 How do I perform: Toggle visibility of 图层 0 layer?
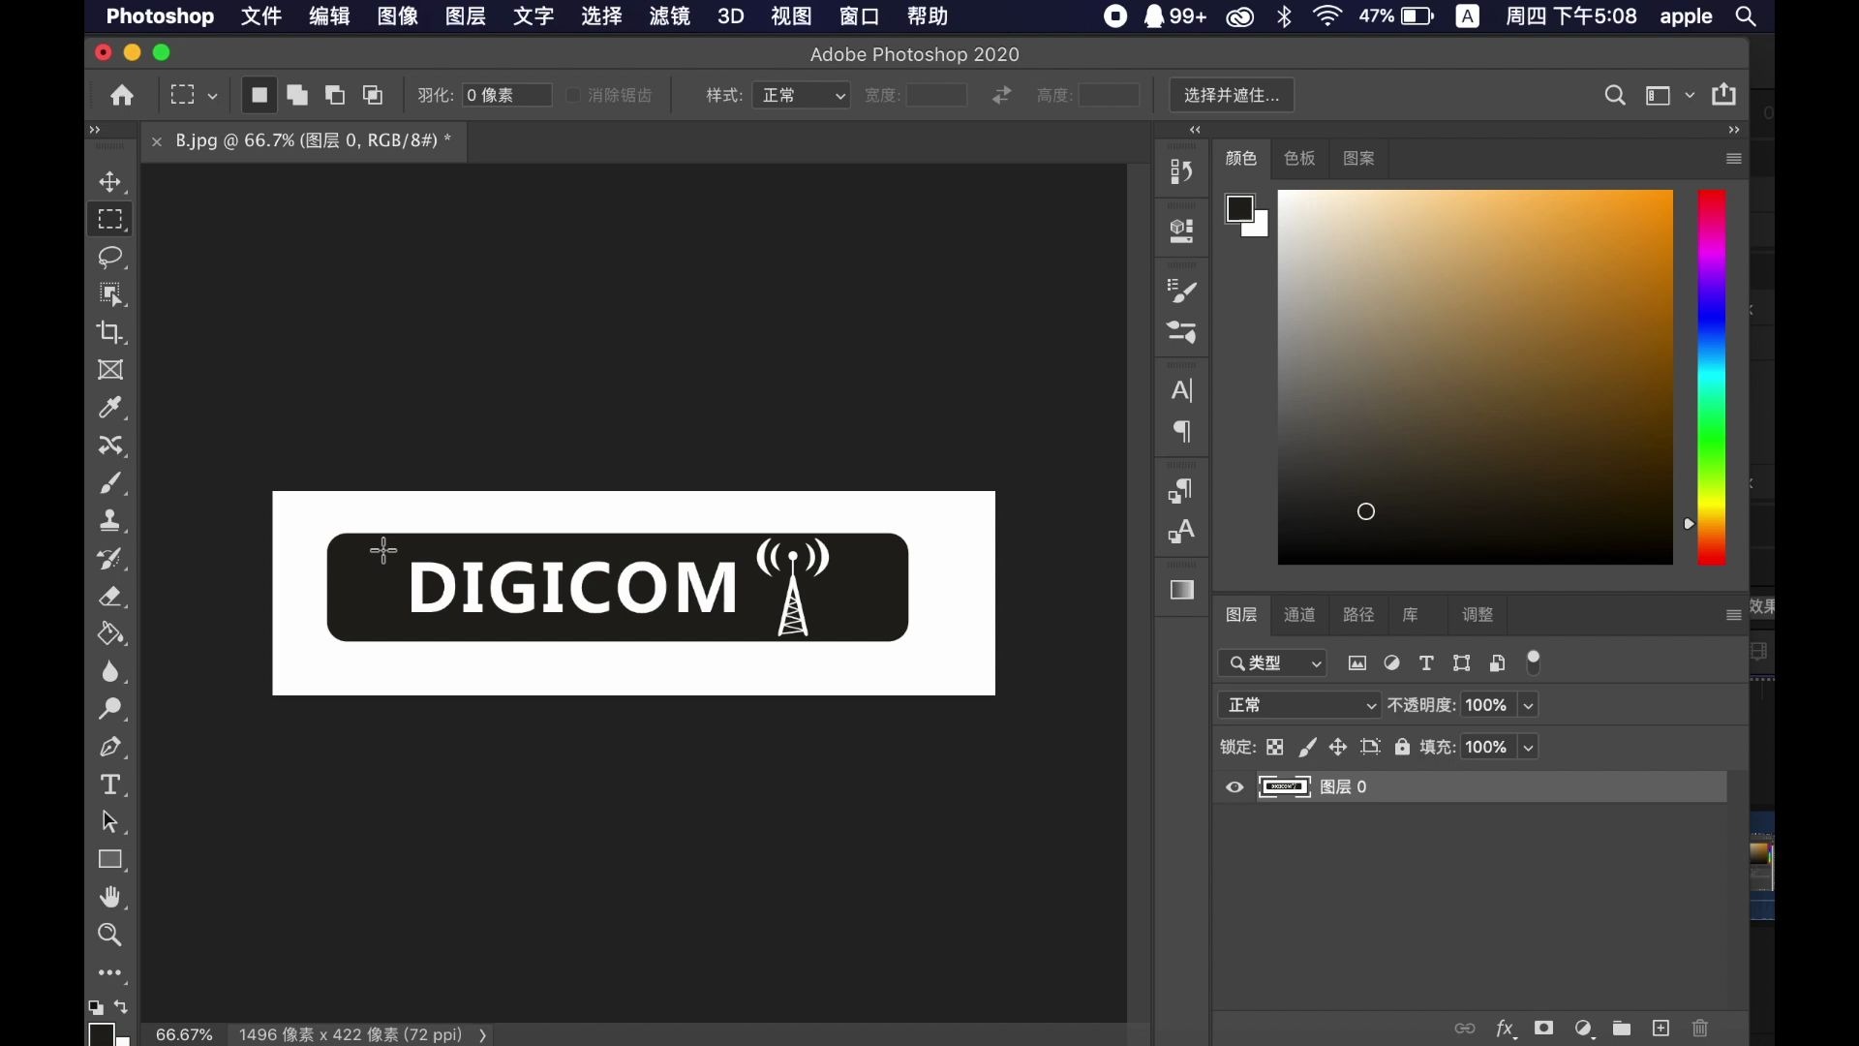[x=1234, y=787]
